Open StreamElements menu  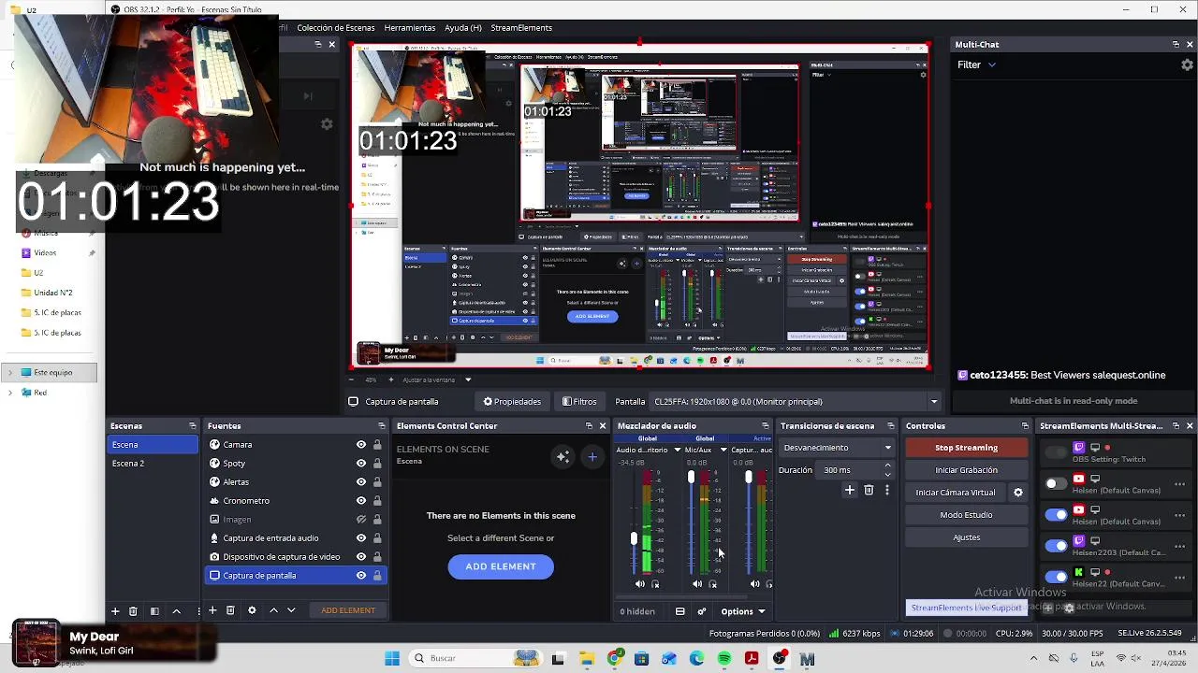point(521,28)
